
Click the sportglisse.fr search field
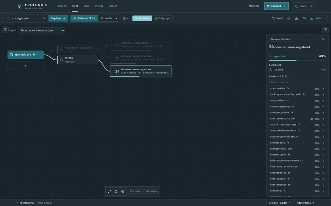point(26,18)
